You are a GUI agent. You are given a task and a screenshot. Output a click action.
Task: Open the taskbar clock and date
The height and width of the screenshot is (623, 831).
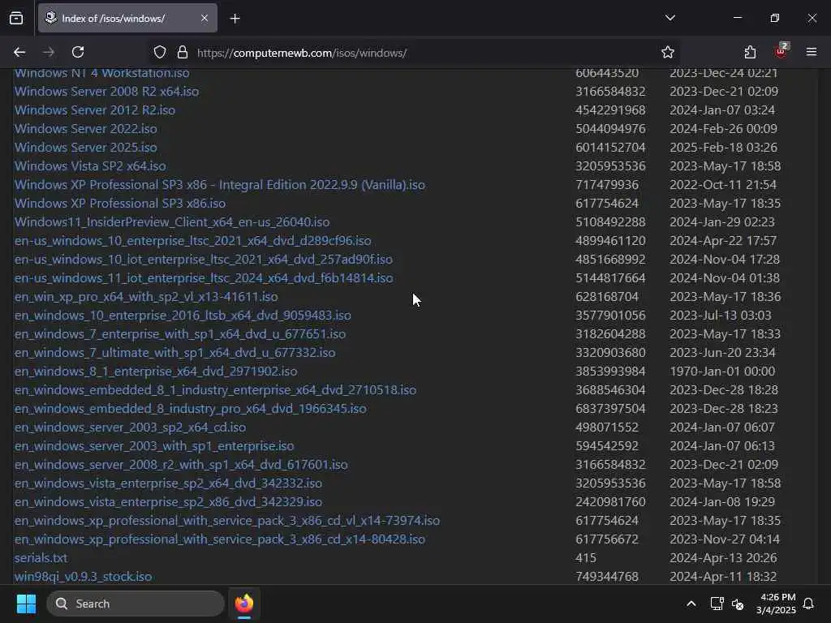click(x=777, y=604)
